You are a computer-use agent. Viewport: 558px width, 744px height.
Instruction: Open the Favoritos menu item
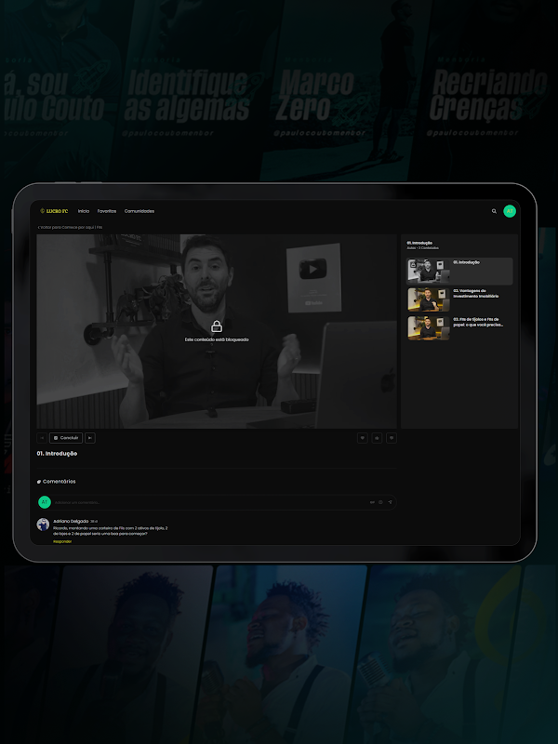pyautogui.click(x=107, y=211)
